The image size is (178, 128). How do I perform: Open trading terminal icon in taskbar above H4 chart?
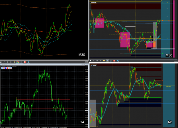pos(21,62)
